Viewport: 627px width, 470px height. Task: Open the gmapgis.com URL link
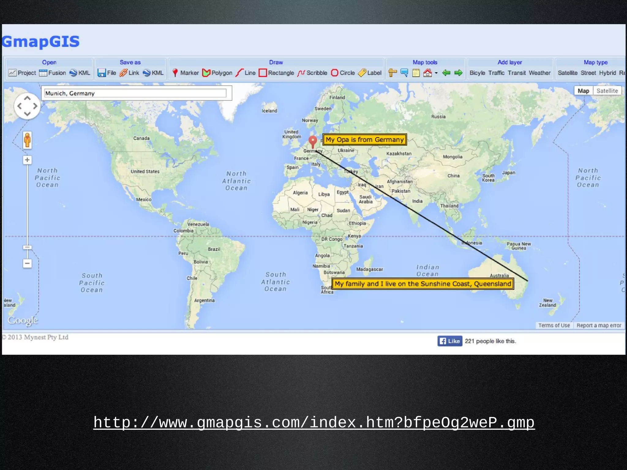314,423
